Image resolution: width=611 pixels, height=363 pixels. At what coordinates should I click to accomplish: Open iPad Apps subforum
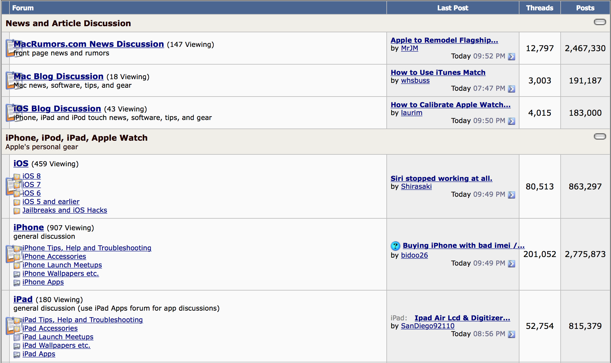39,354
